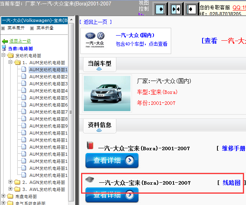Expand the 电气系统电路图 tree node
The image size is (246, 205).
[x=3, y=203]
